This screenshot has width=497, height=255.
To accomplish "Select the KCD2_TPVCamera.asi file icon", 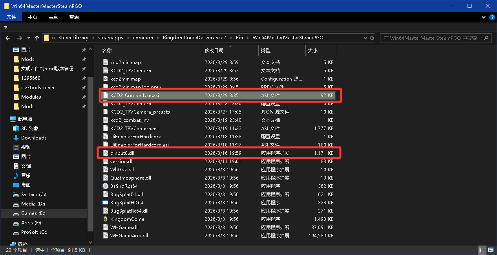I will pos(105,128).
